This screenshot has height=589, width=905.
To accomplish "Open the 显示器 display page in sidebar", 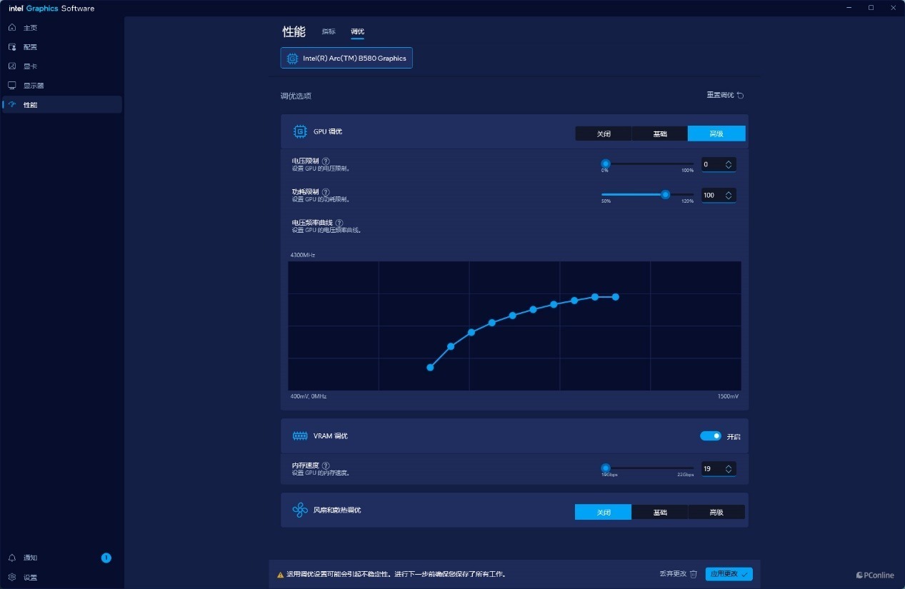I will click(62, 86).
